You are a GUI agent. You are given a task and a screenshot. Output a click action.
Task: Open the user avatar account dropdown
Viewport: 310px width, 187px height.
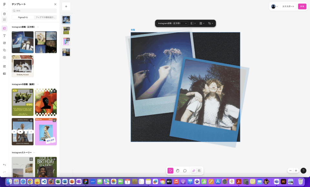click(274, 6)
